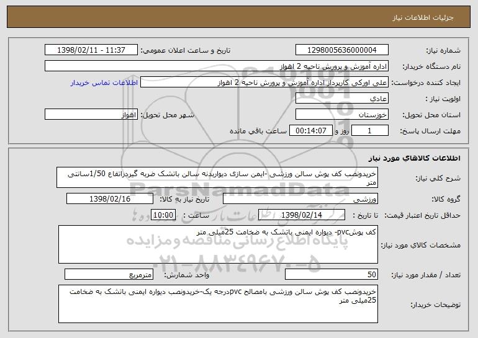Click the announcement date field 1398/02/11 - 11:37
Screen dimensions: 478x338
[91, 50]
